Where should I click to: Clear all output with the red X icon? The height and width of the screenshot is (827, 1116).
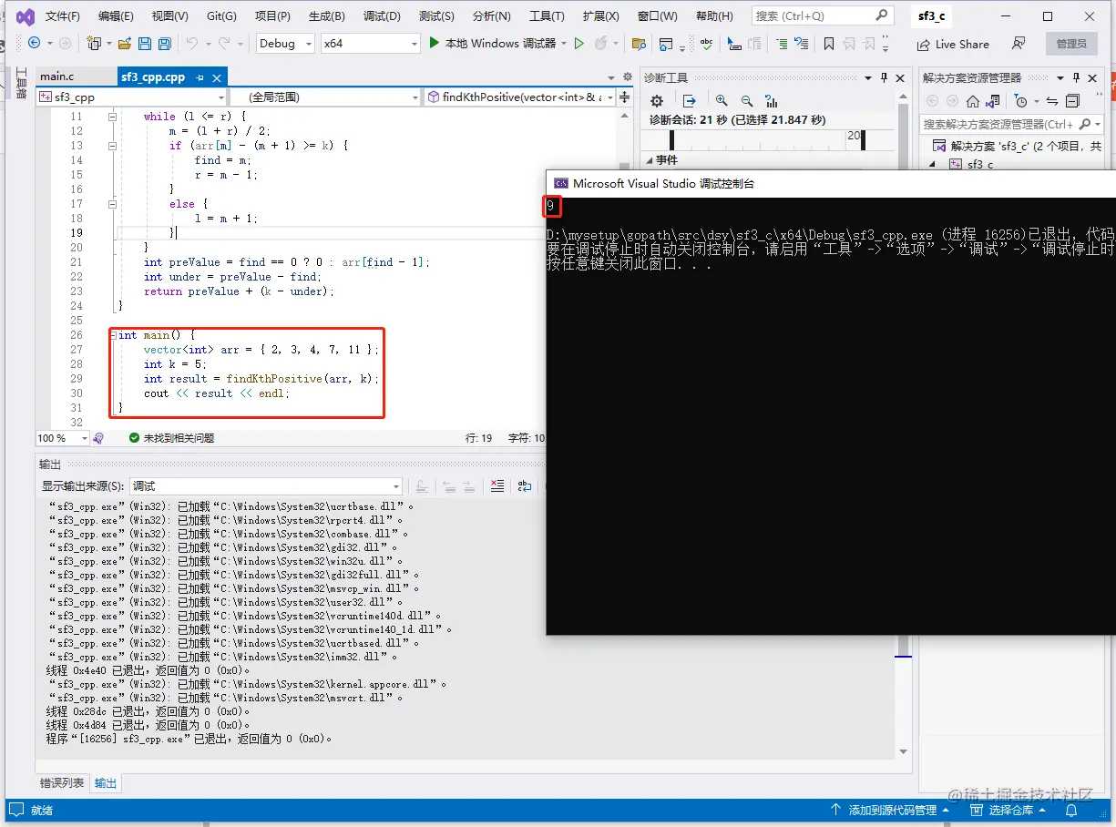[497, 486]
